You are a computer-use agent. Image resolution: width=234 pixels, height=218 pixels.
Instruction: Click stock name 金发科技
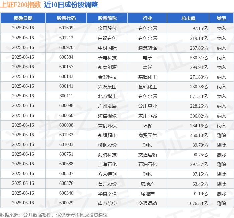(x=107, y=77)
